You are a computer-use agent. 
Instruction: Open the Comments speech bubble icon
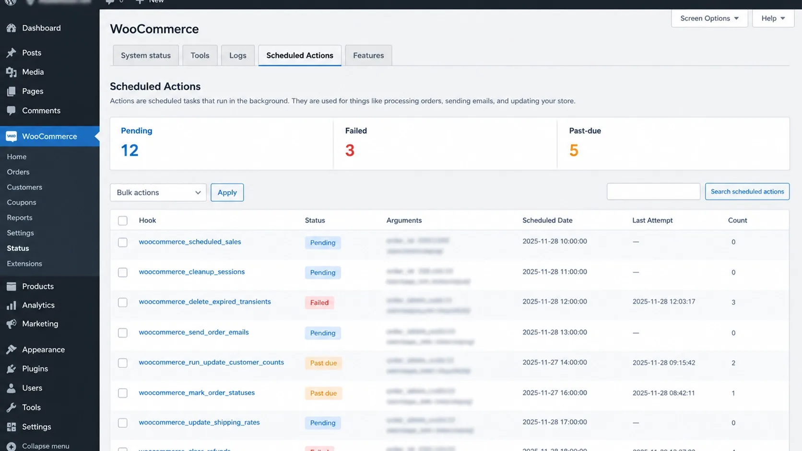[11, 110]
